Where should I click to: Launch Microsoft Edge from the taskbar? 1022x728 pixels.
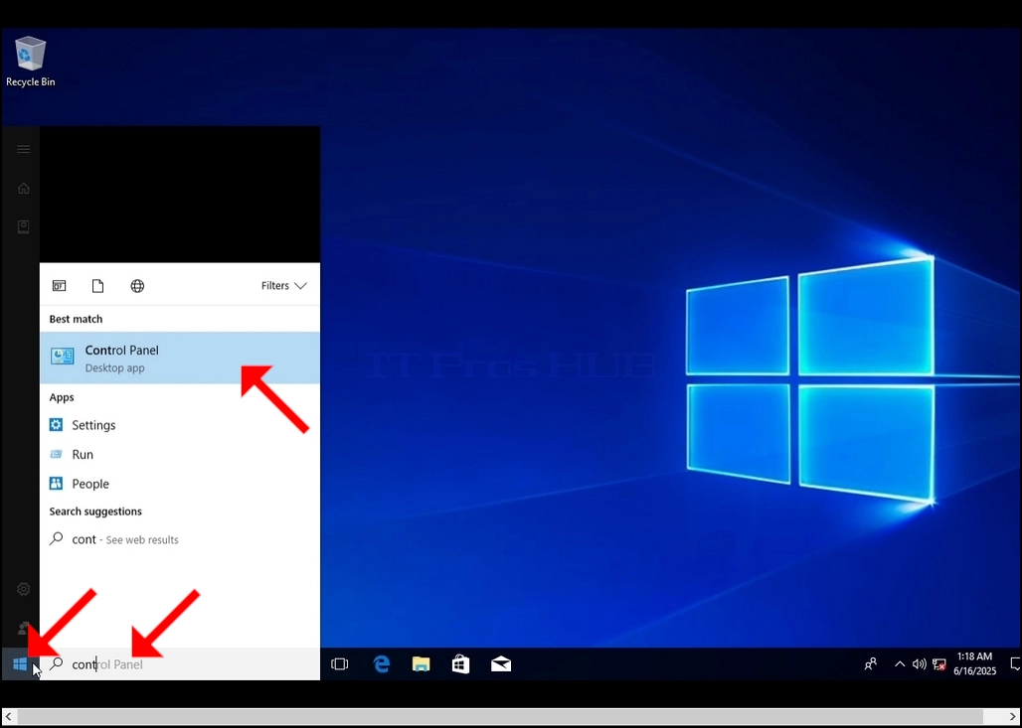click(x=381, y=664)
